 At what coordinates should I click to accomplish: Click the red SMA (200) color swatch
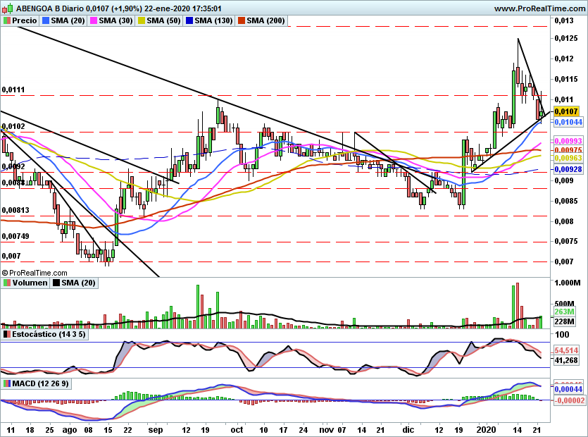(x=242, y=20)
